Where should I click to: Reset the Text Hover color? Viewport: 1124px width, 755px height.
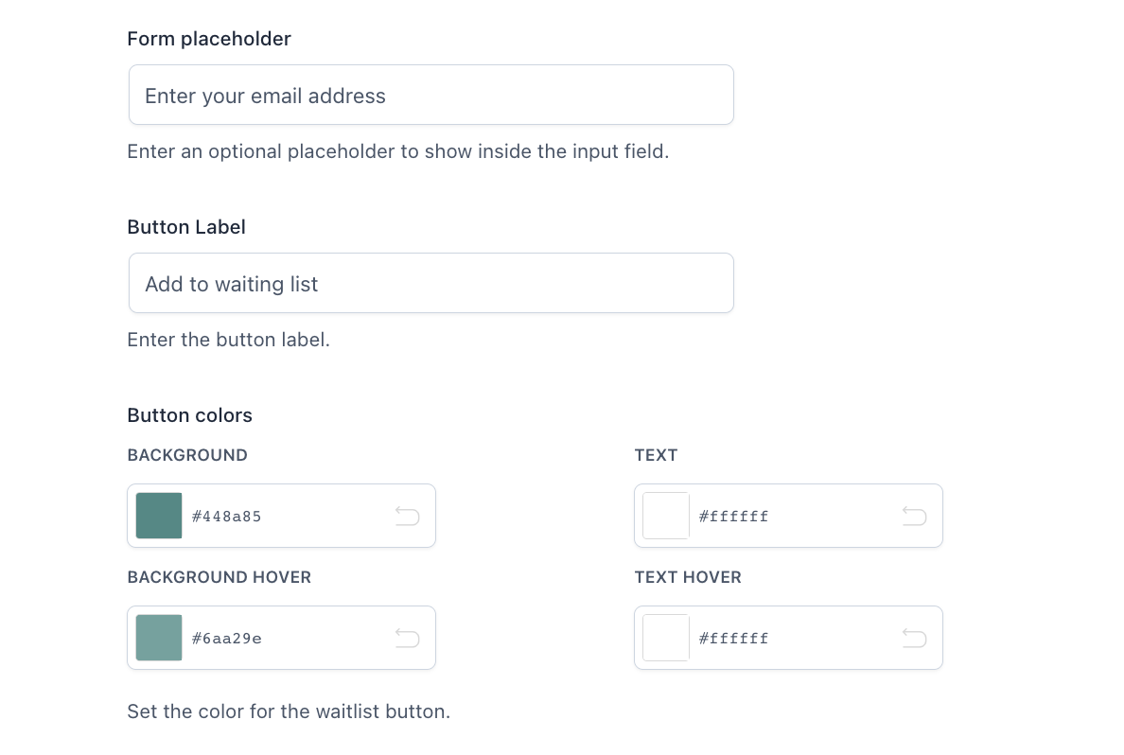[914, 638]
